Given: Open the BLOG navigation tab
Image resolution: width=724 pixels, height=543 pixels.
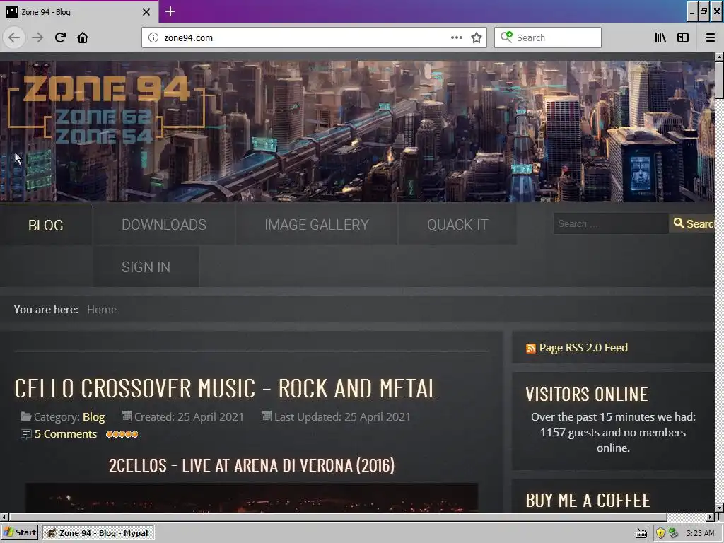Looking at the screenshot, I should pos(46,225).
